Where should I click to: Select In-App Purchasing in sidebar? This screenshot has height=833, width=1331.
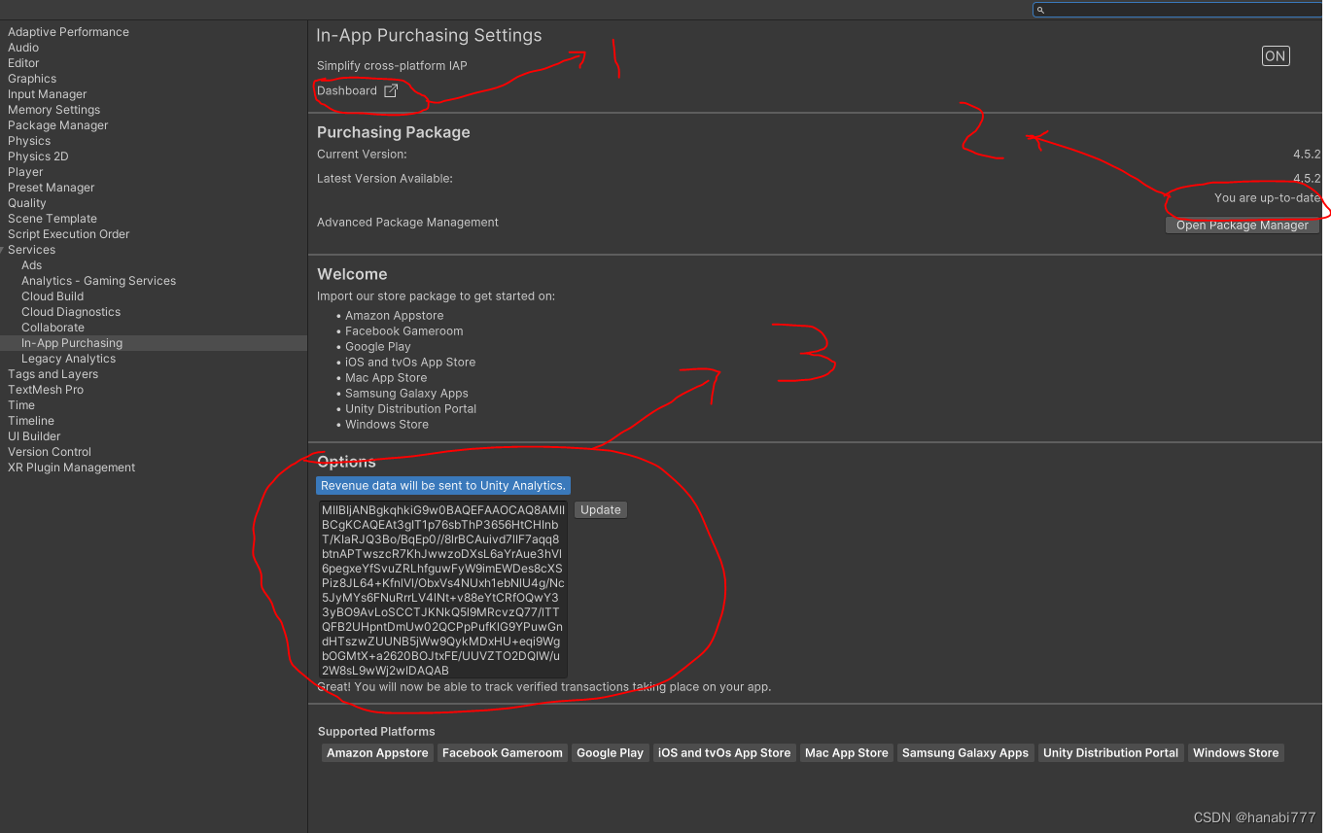[72, 343]
